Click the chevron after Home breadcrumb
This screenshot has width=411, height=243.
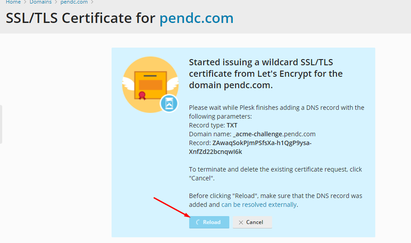click(x=25, y=2)
